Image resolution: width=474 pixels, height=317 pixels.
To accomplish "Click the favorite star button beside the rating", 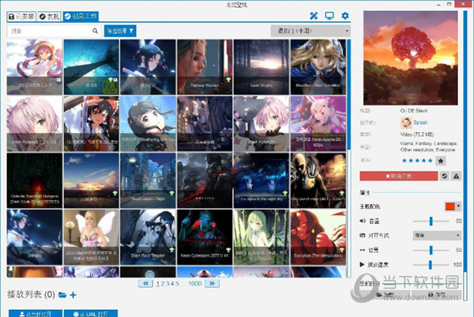I will 441,160.
